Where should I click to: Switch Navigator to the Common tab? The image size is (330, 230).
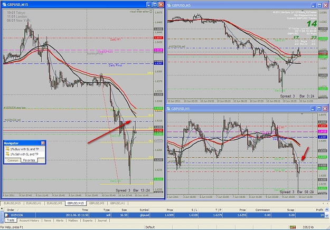pos(13,160)
